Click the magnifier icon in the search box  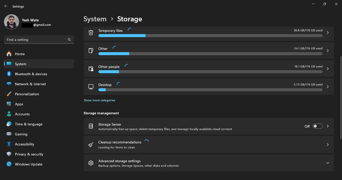click(69, 40)
